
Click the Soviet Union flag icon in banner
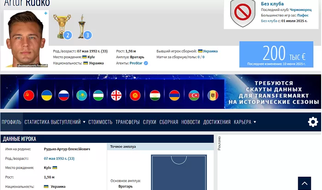(29, 95)
